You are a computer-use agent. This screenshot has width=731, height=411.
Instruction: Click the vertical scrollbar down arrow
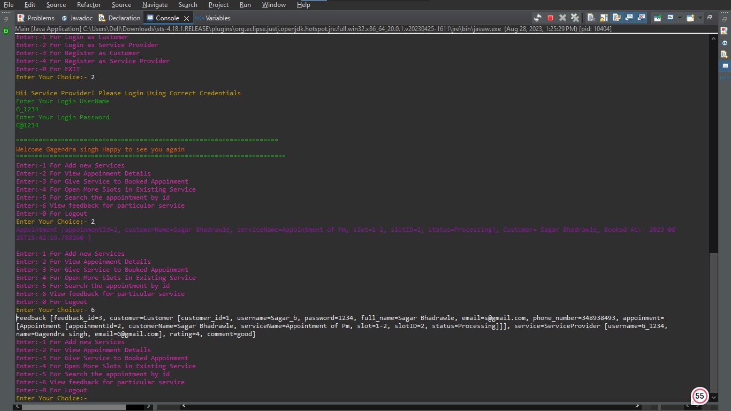click(713, 398)
